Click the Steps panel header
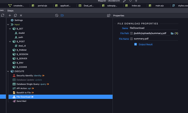The width and height of the screenshot is (188, 113). (x=10, y=11)
